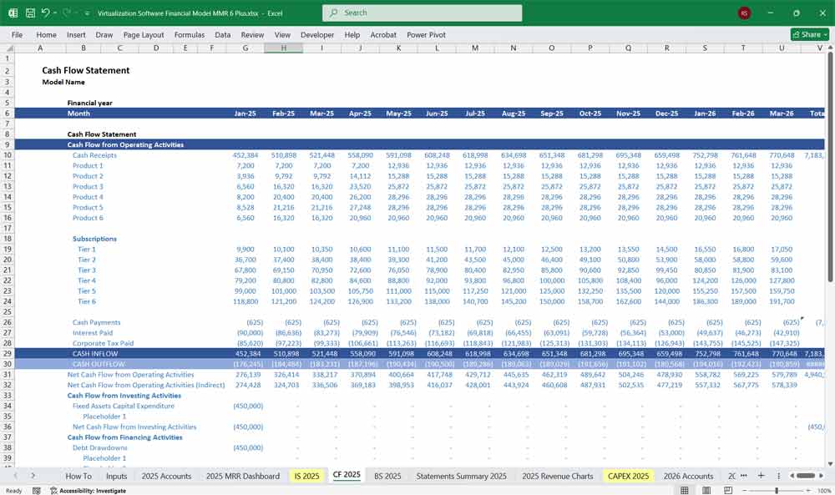The height and width of the screenshot is (495, 835).
Task: Open 2025 Revenue Charts sheet tab
Action: (x=557, y=476)
